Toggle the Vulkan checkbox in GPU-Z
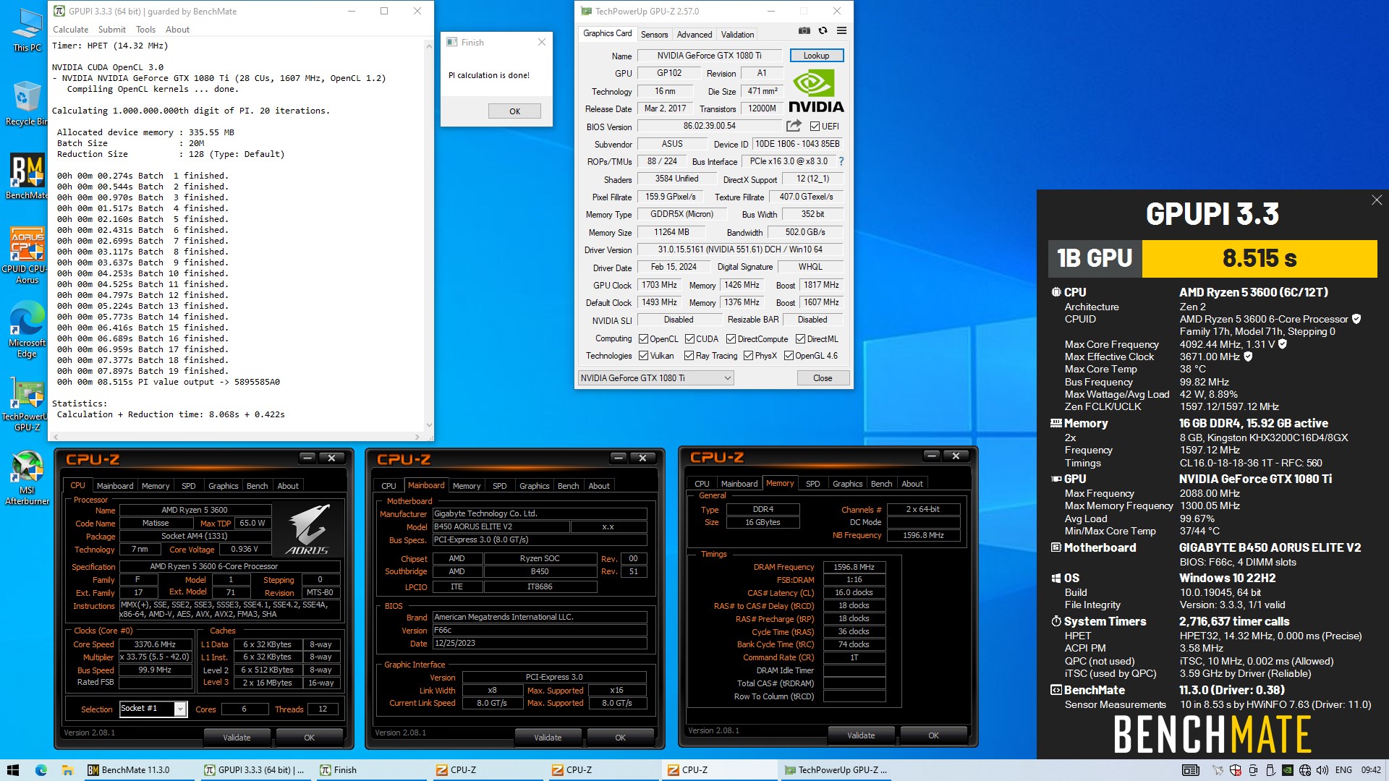 click(643, 356)
